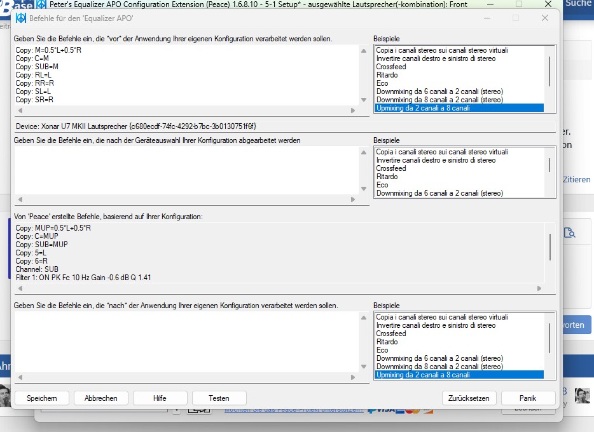Click the line 'Copy: SR=R' in the 'vor' box
Screen dimensions: 594x432
point(34,100)
